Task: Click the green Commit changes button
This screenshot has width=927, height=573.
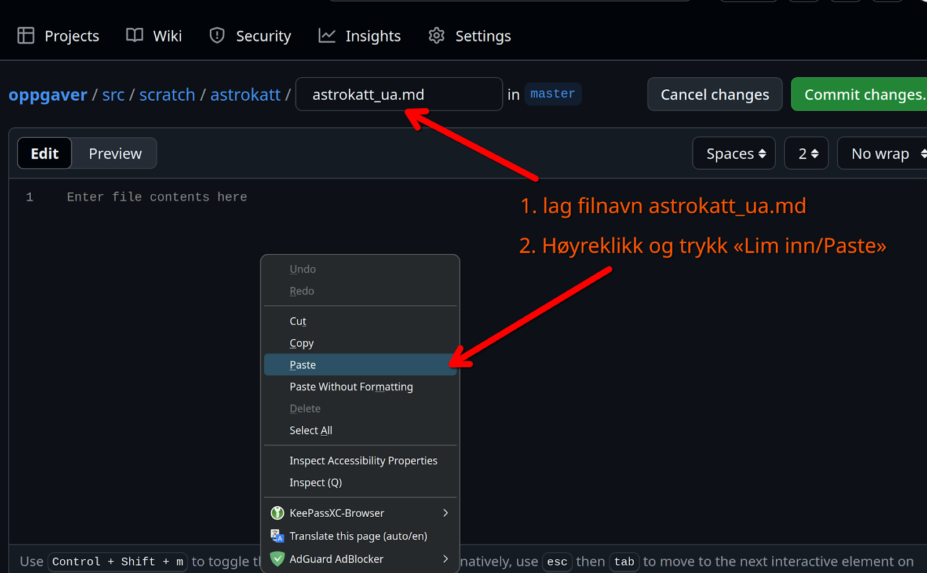Action: pos(860,94)
